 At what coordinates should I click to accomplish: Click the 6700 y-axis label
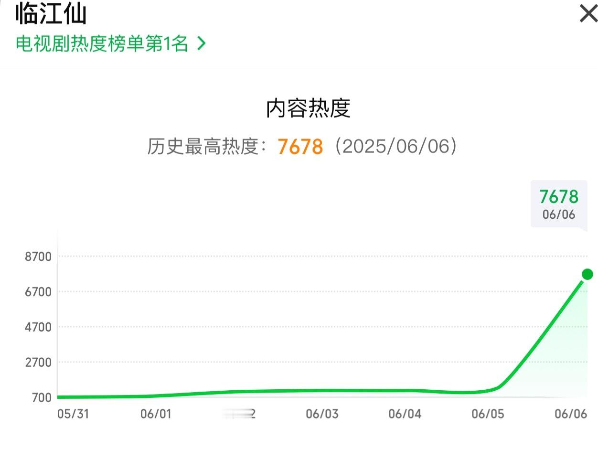coord(38,292)
